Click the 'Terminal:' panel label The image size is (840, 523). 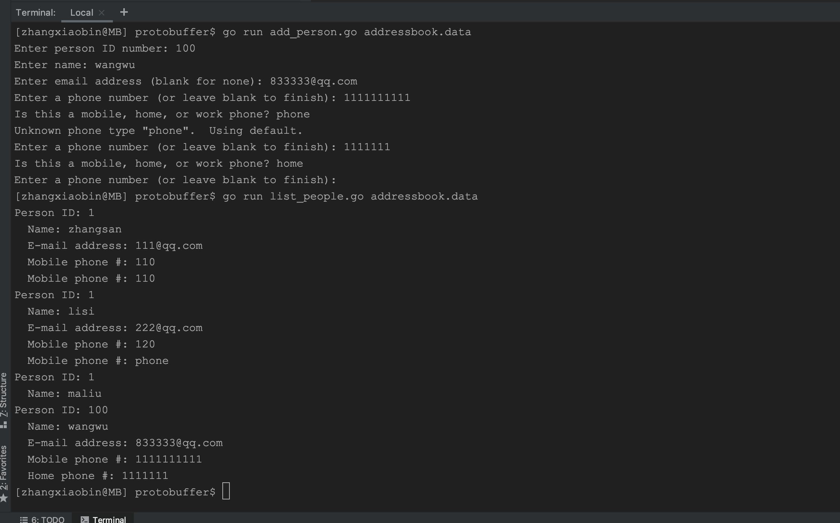(x=36, y=13)
